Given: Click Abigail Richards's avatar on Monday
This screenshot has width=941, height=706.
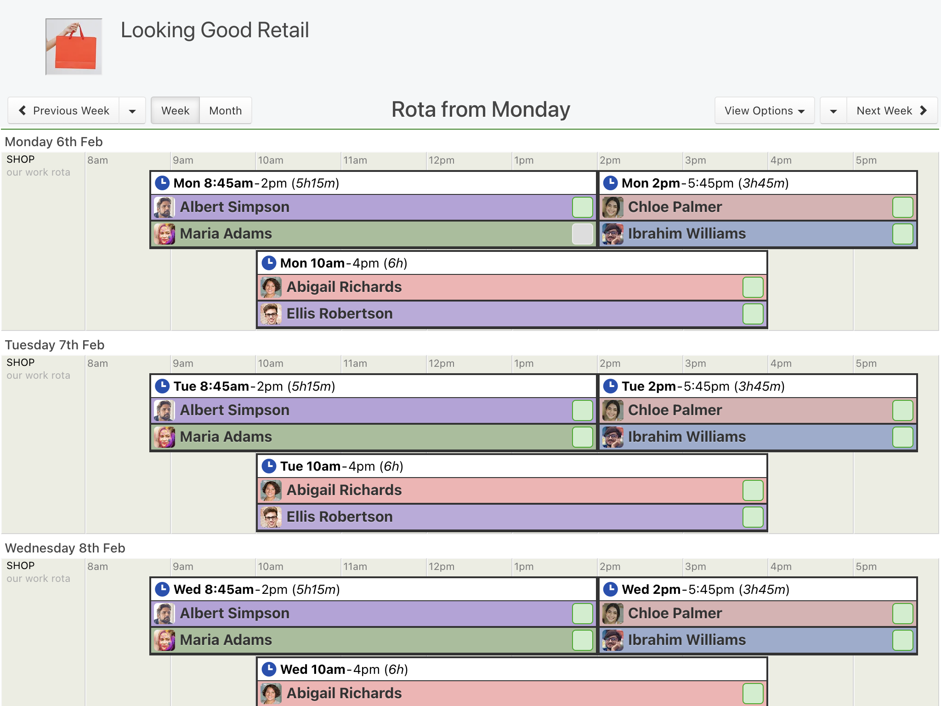Looking at the screenshot, I should [271, 287].
